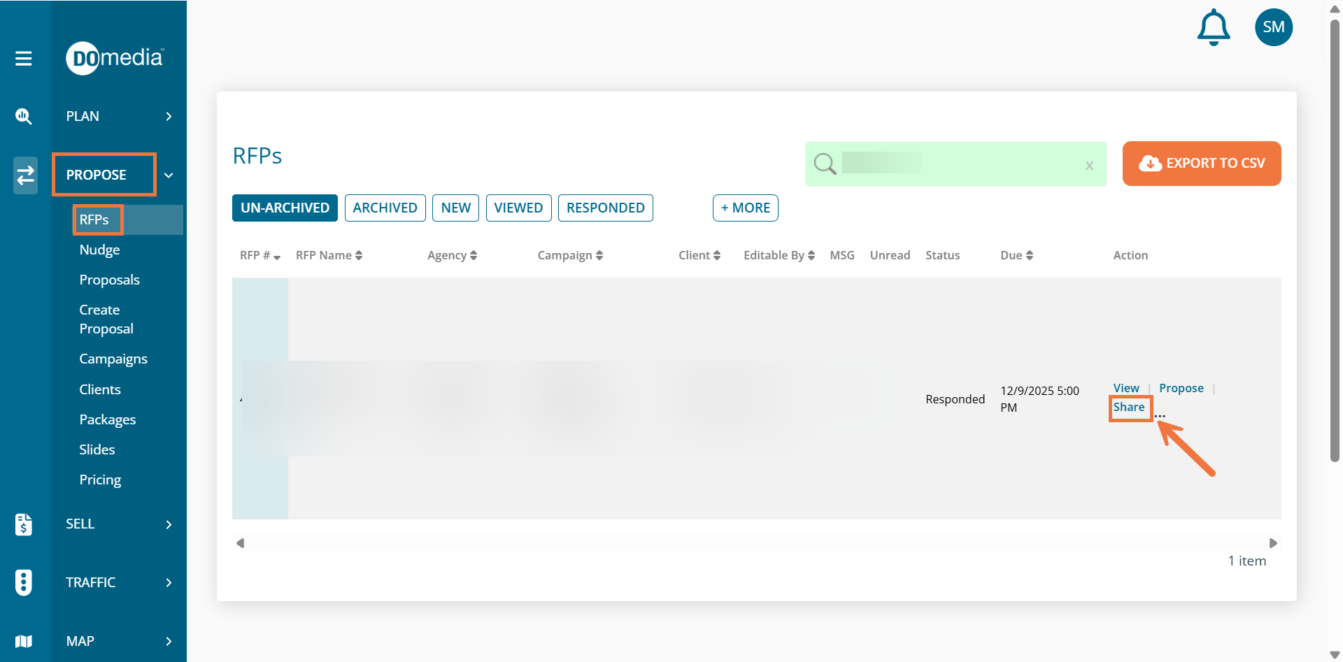This screenshot has width=1343, height=662.
Task: Open the Map sidebar icon
Action: [24, 641]
